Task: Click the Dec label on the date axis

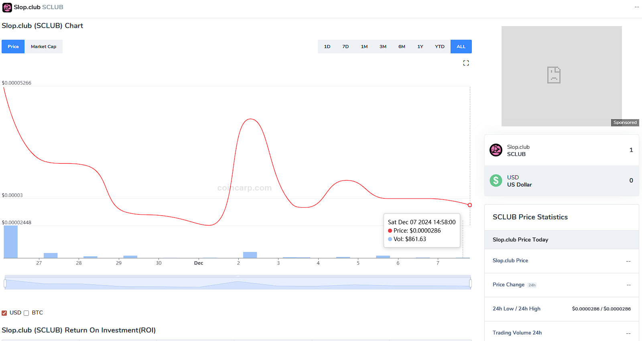Action: pos(199,263)
